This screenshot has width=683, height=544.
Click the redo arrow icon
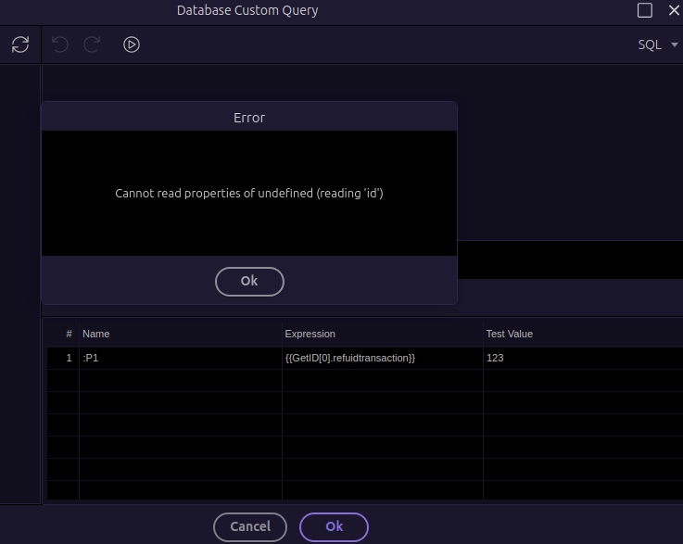pyautogui.click(x=92, y=44)
